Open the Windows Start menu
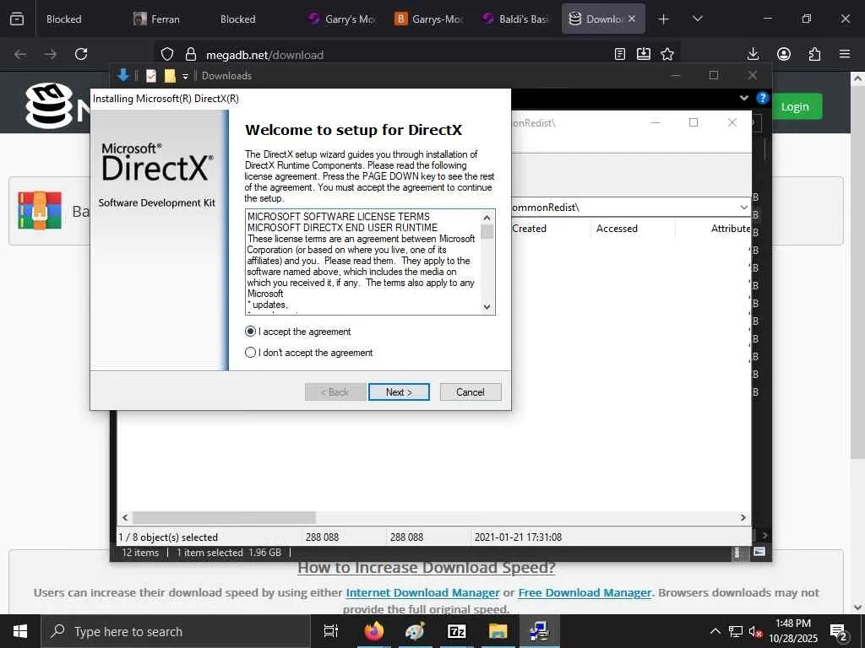865x648 pixels. [20, 631]
